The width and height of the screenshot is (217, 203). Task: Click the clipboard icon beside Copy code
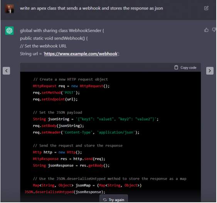tap(176, 67)
